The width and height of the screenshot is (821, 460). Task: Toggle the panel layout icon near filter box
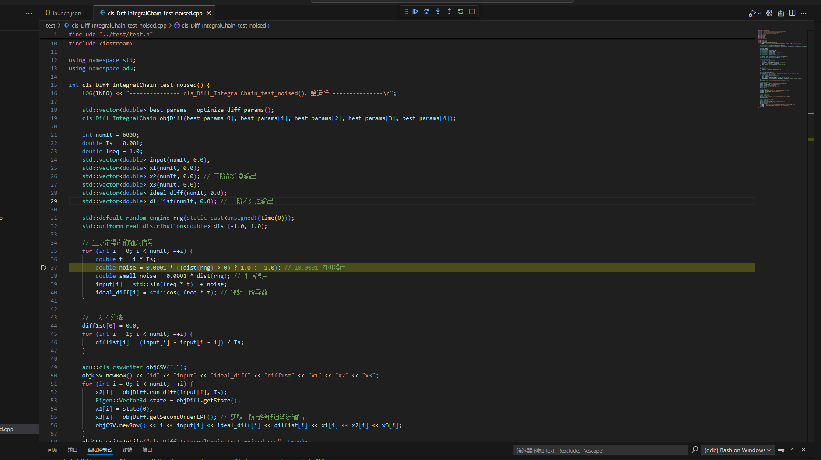click(x=781, y=450)
